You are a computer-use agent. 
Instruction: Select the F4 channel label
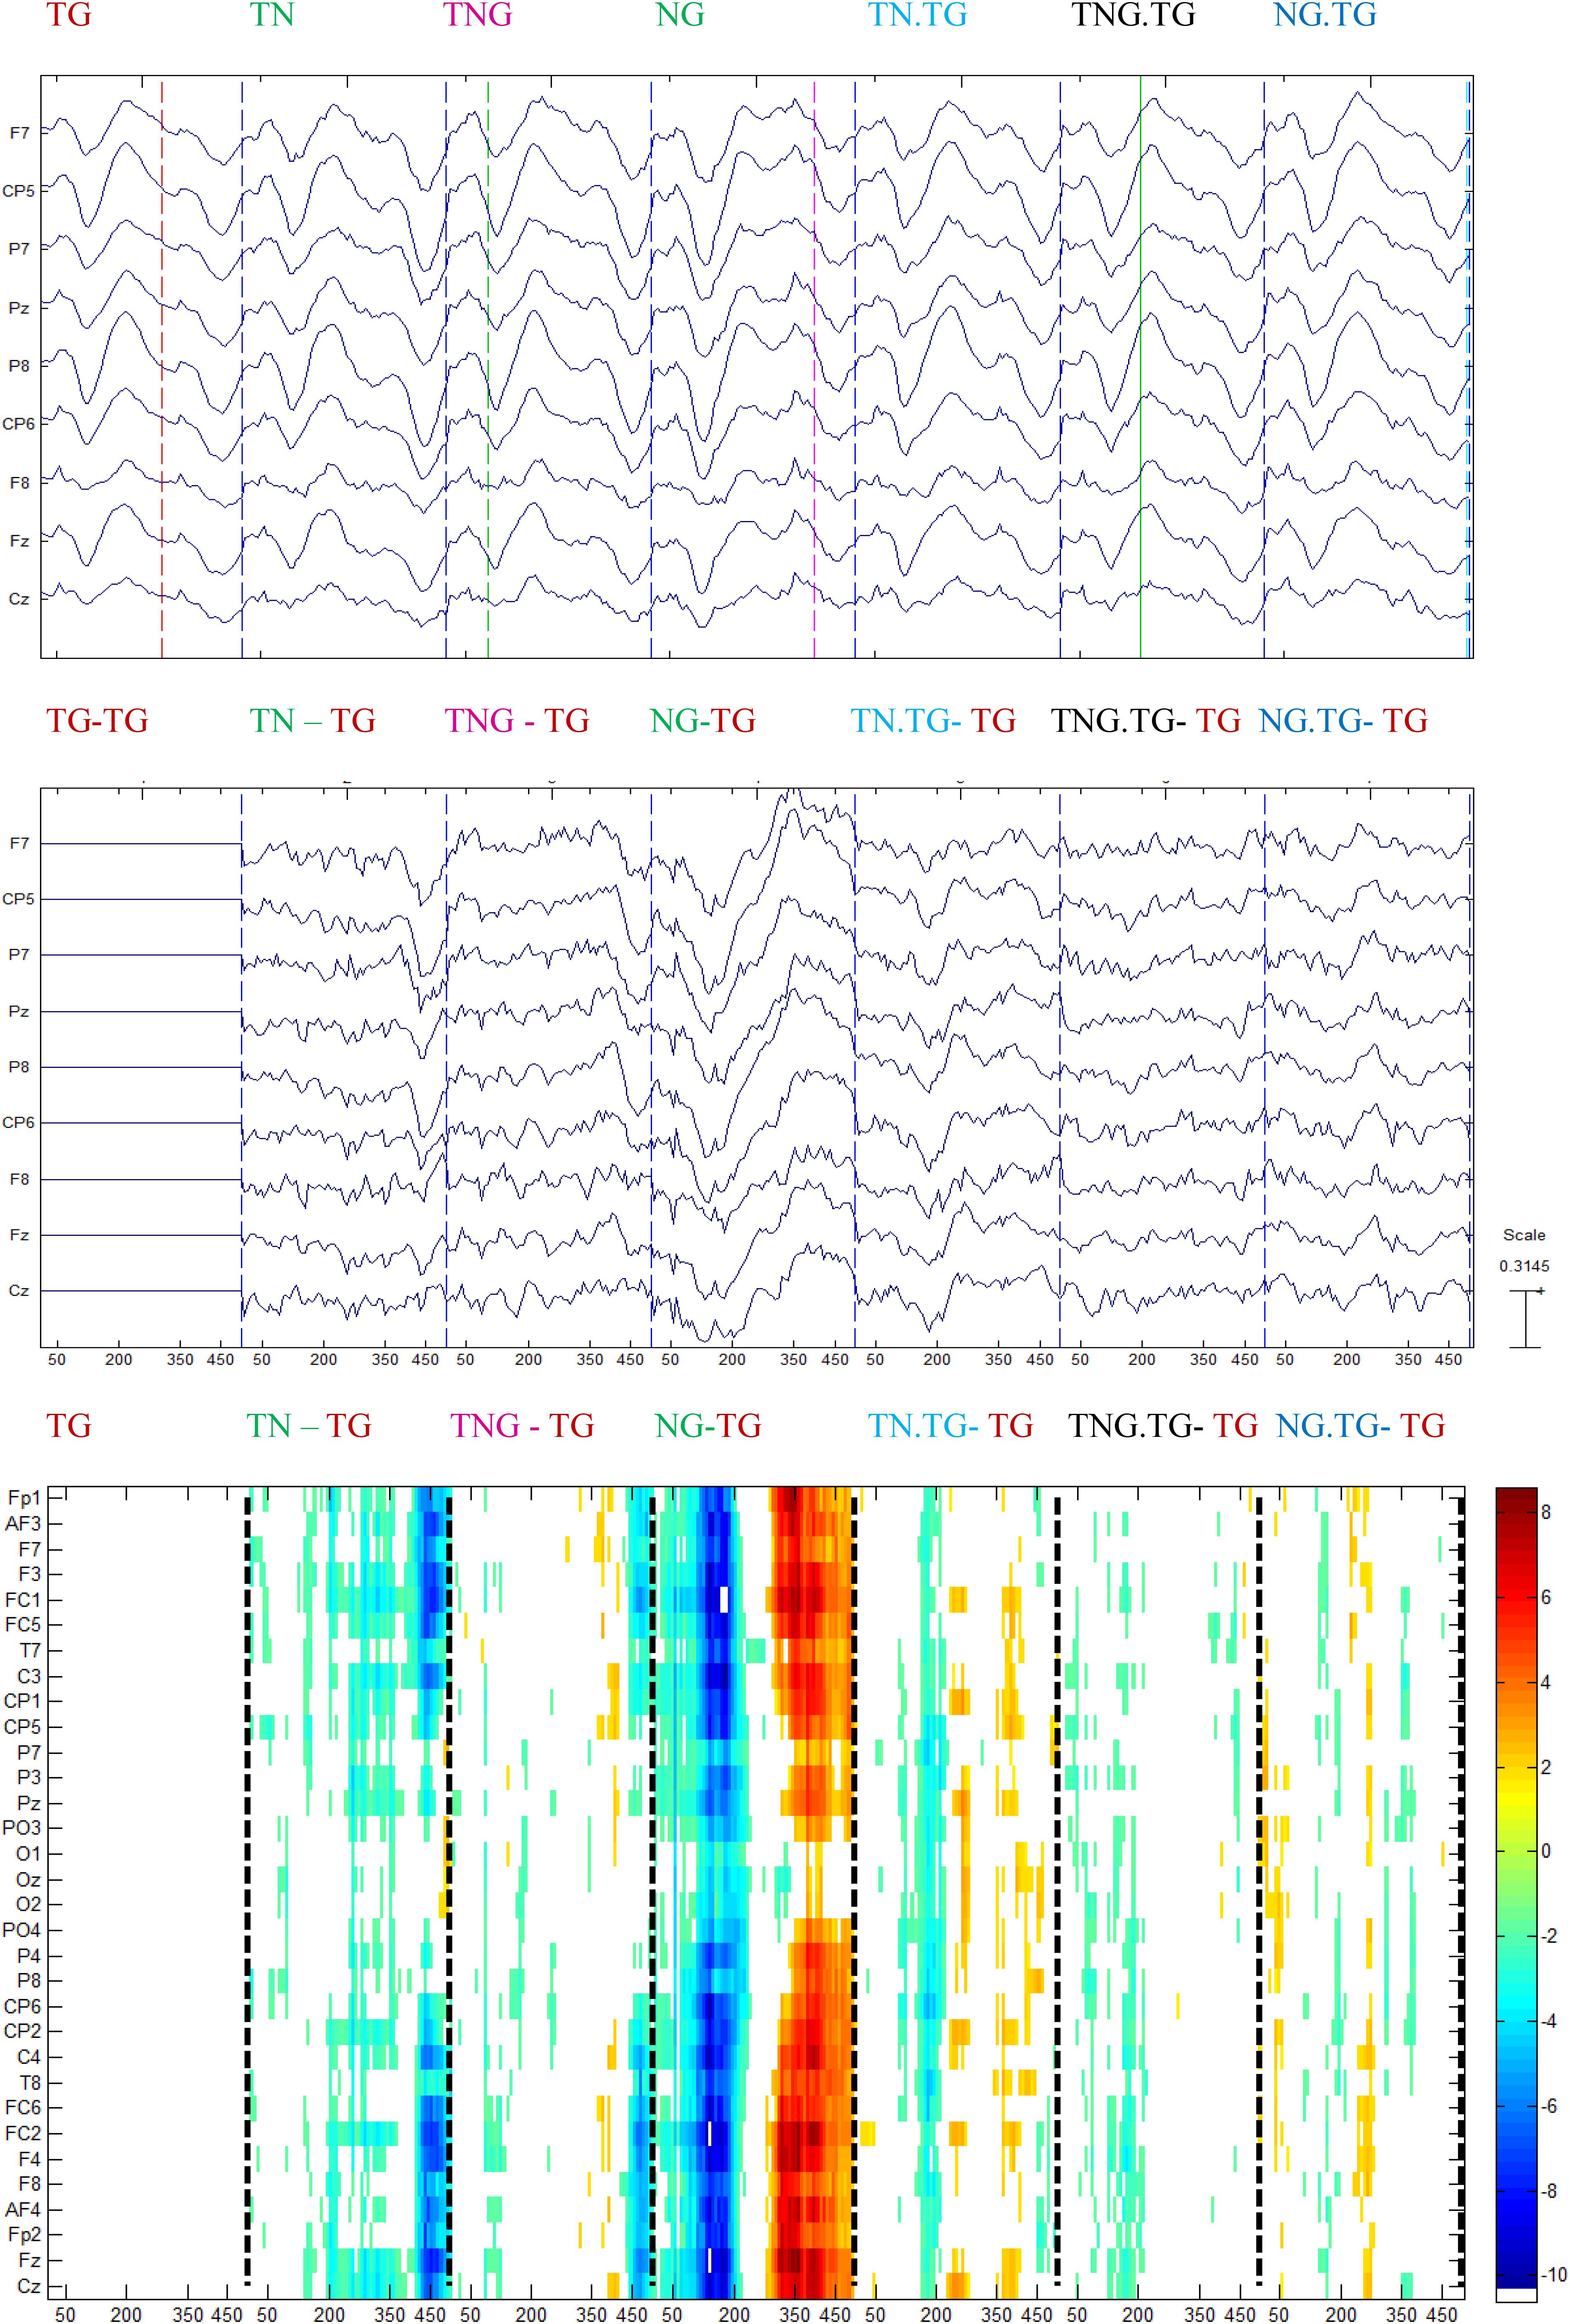30,2159
